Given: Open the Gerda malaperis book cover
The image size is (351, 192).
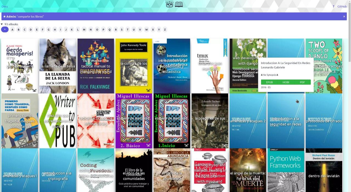Looking at the screenshot, I should pos(20,66).
